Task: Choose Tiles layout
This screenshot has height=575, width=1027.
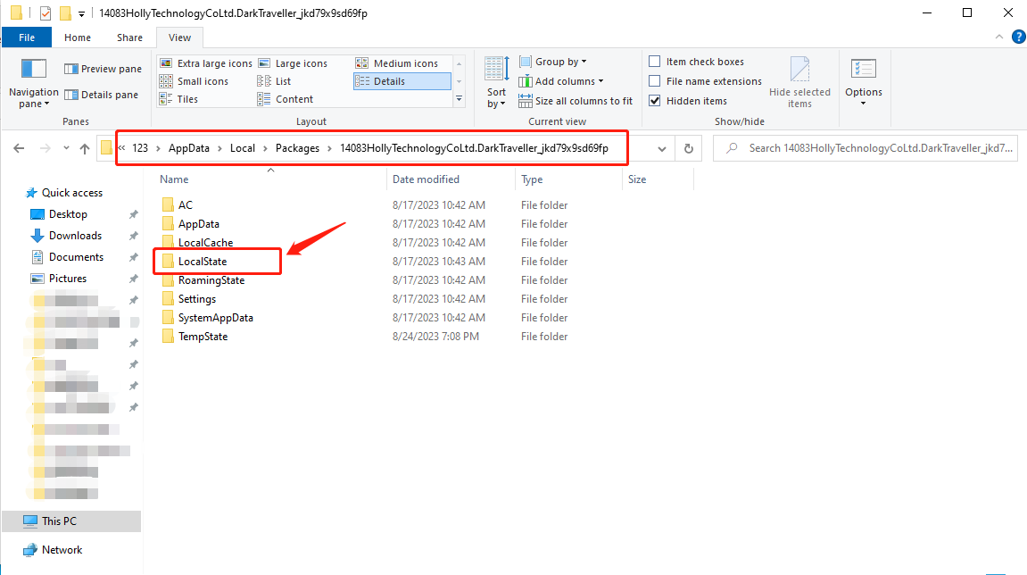Action: 178,99
